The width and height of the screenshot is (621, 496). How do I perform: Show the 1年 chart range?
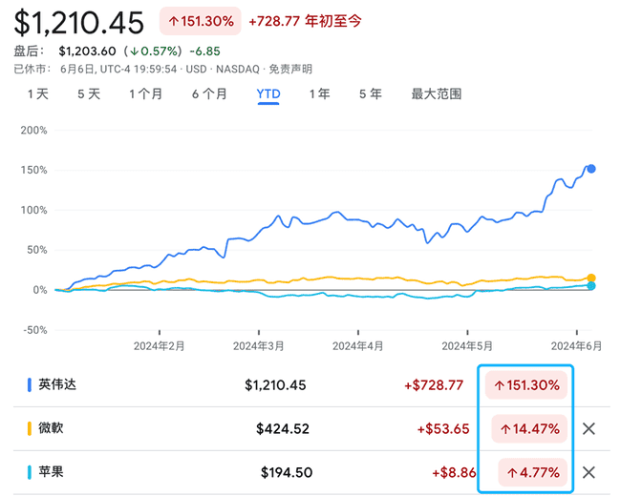pyautogui.click(x=320, y=93)
